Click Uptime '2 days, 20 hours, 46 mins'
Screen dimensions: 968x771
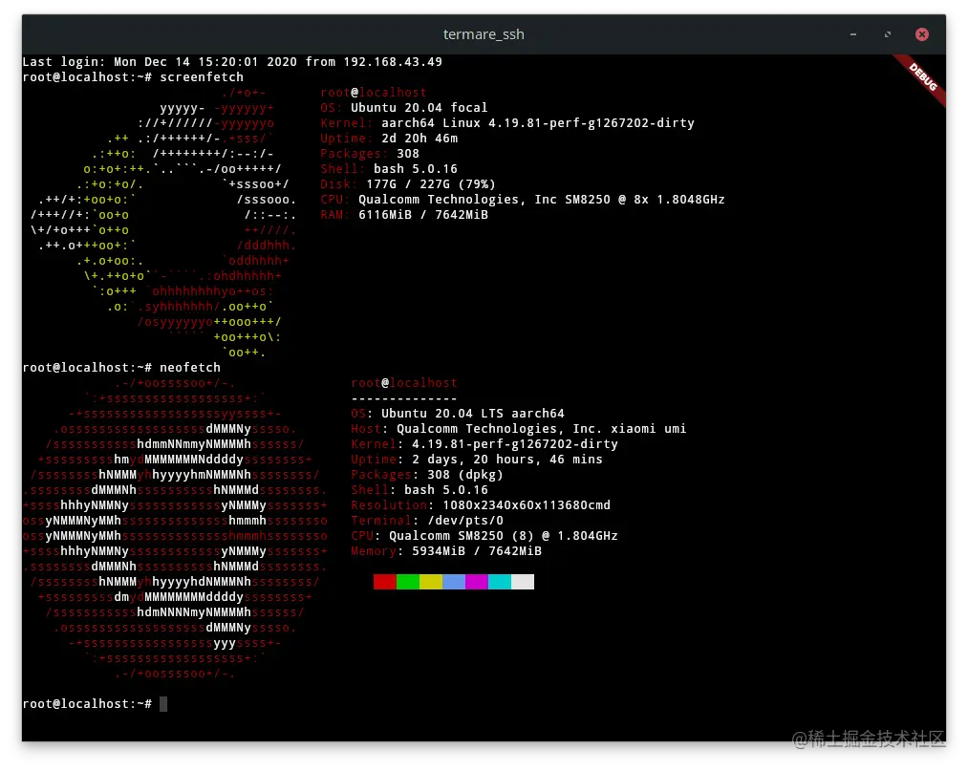tap(507, 460)
